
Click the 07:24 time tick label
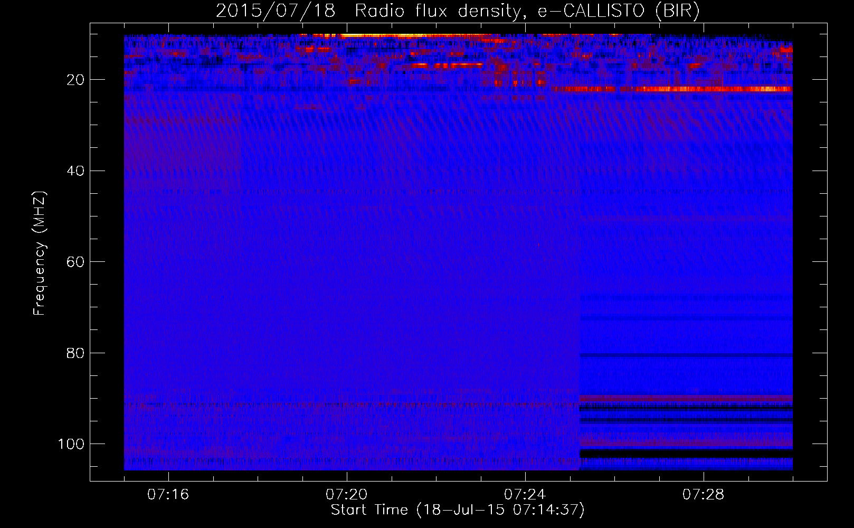[x=525, y=495]
